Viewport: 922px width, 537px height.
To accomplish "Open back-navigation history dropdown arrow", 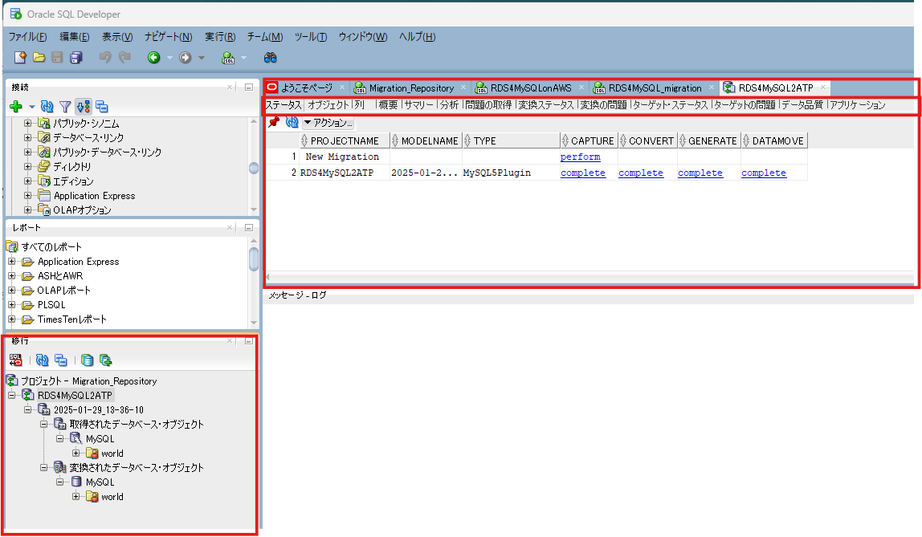I will tap(169, 58).
